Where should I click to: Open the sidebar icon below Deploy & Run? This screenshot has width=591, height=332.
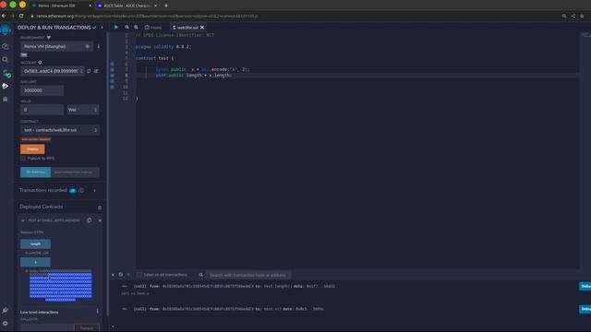click(x=6, y=99)
